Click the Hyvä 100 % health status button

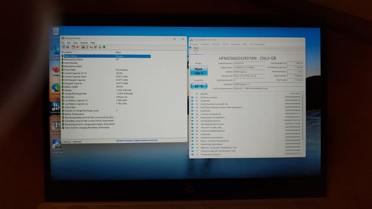click(x=199, y=71)
